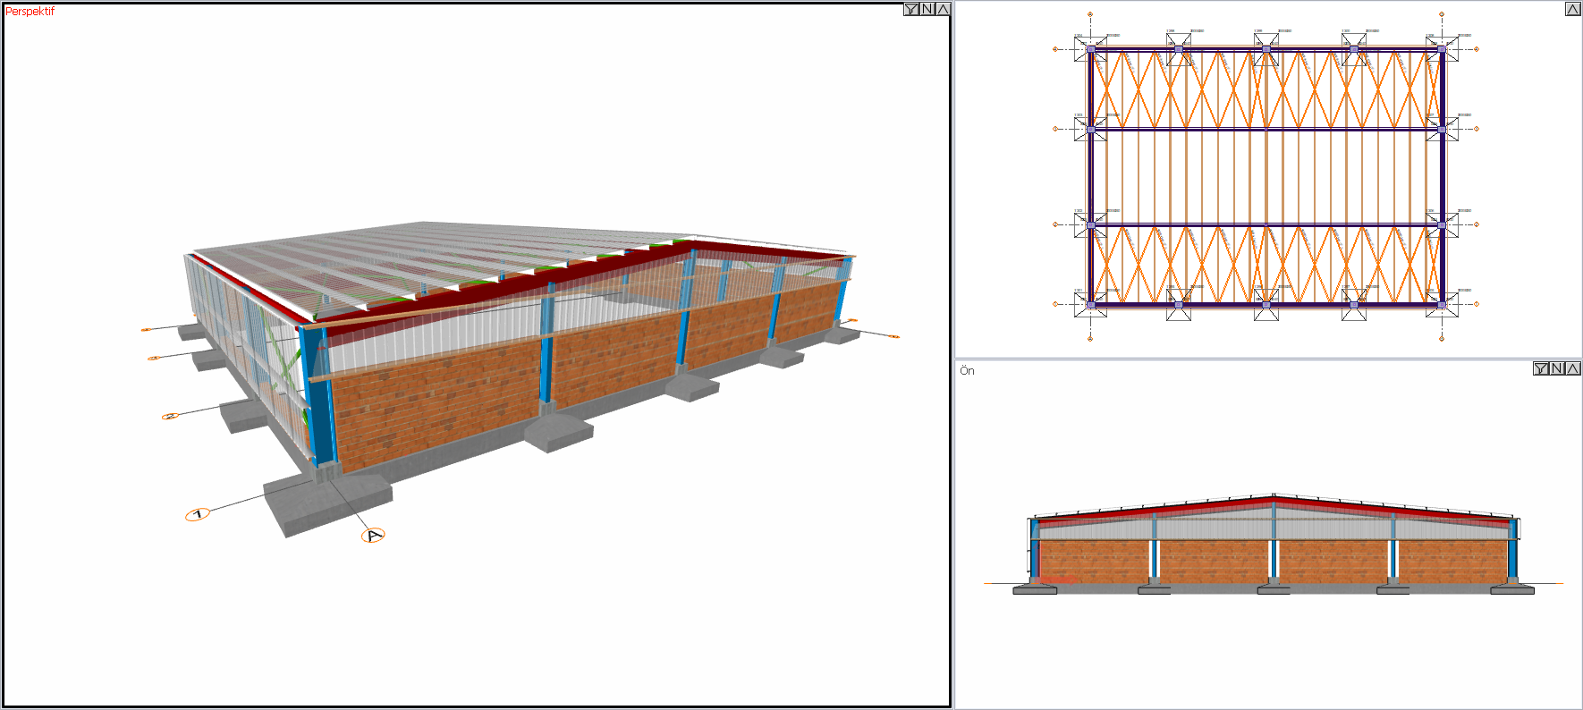Maximize the Ön viewport with the arrow button
Image resolution: width=1583 pixels, height=710 pixels.
[1573, 368]
